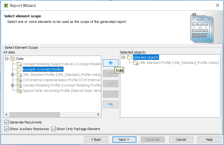Click the blue Remove All minus button
Image resolution: width=224 pixels, height=145 pixels.
(111, 105)
